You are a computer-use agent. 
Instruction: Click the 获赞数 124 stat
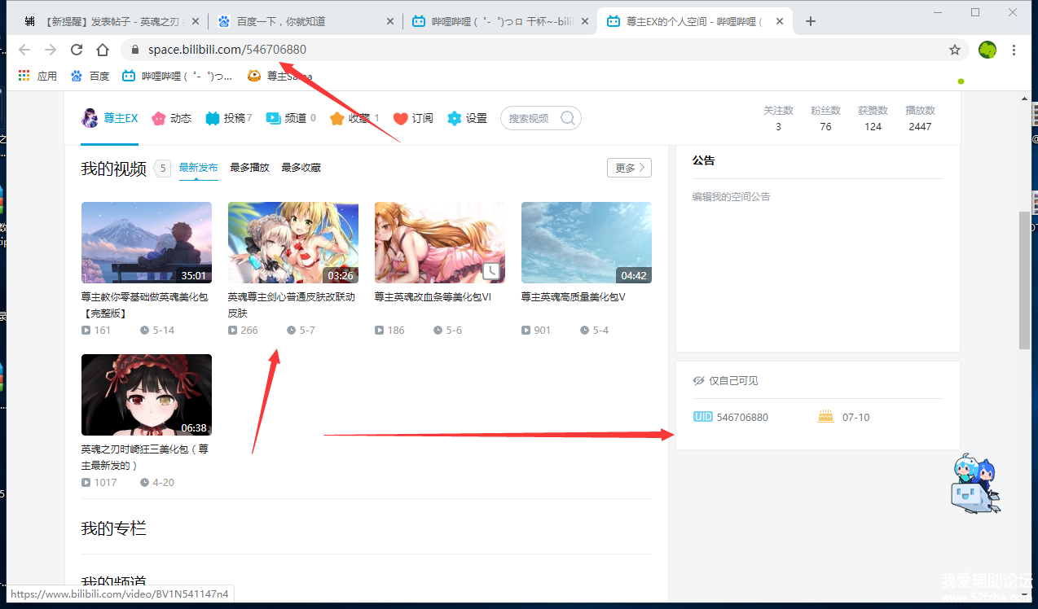pyautogui.click(x=873, y=118)
